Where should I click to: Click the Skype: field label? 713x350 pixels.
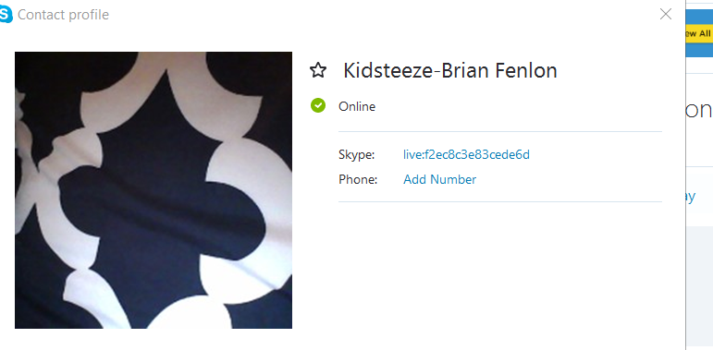click(x=357, y=155)
